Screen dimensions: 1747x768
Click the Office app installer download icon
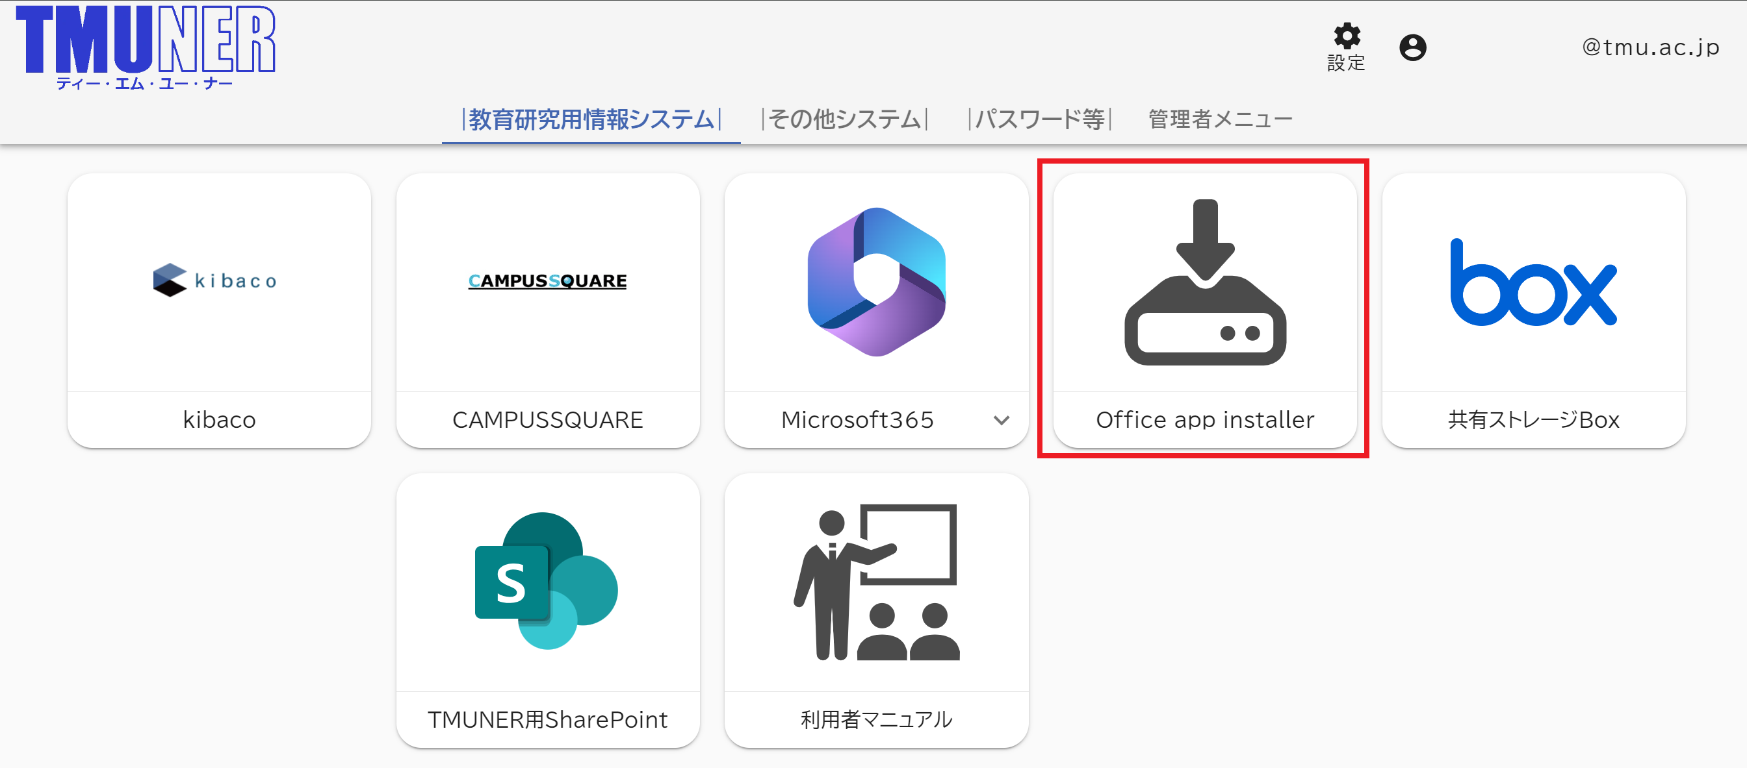[x=1204, y=282]
